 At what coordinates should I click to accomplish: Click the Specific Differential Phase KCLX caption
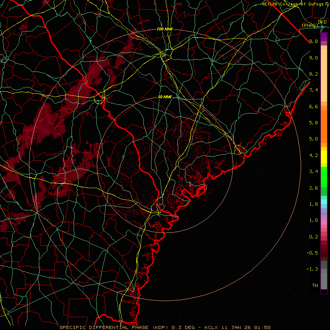point(165,327)
